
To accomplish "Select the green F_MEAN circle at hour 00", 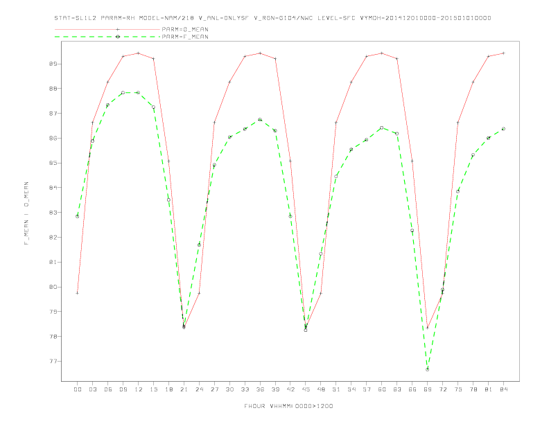I will click(x=78, y=216).
